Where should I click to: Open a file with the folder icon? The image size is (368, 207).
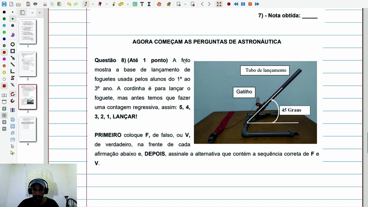[x=18, y=4]
